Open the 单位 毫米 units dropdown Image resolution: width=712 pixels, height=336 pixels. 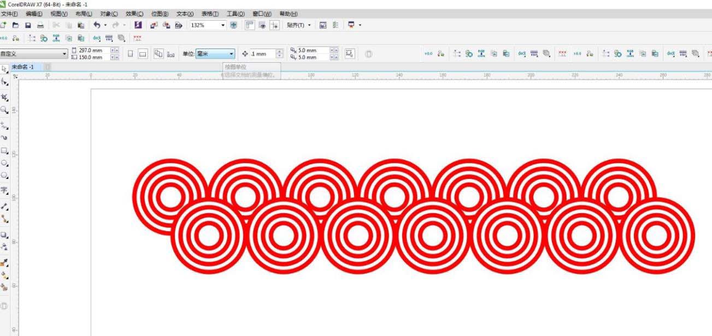click(215, 53)
